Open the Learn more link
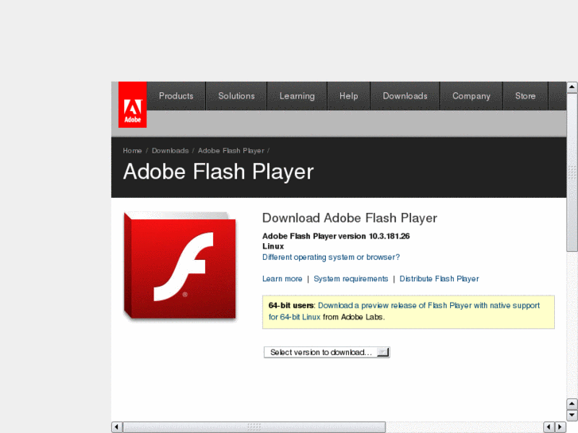578x433 pixels. click(282, 279)
